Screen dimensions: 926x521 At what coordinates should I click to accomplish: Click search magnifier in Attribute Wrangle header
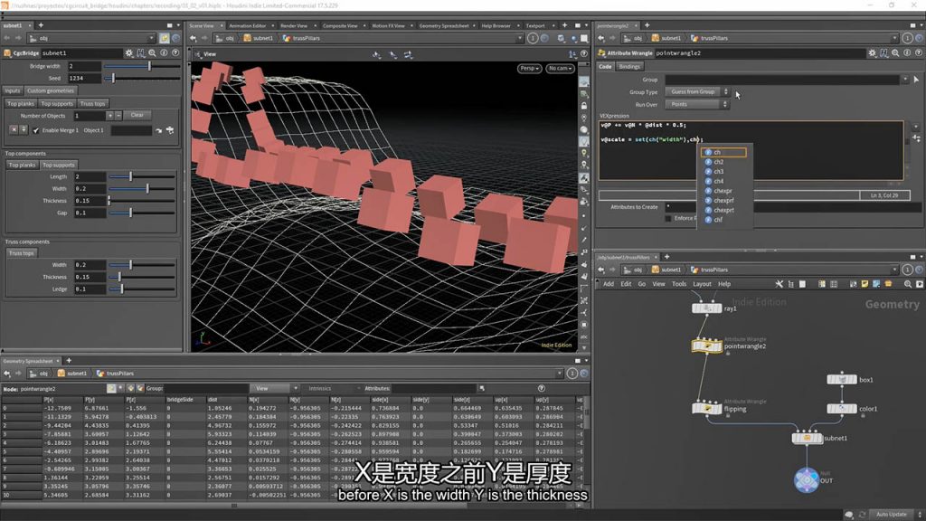click(895, 53)
